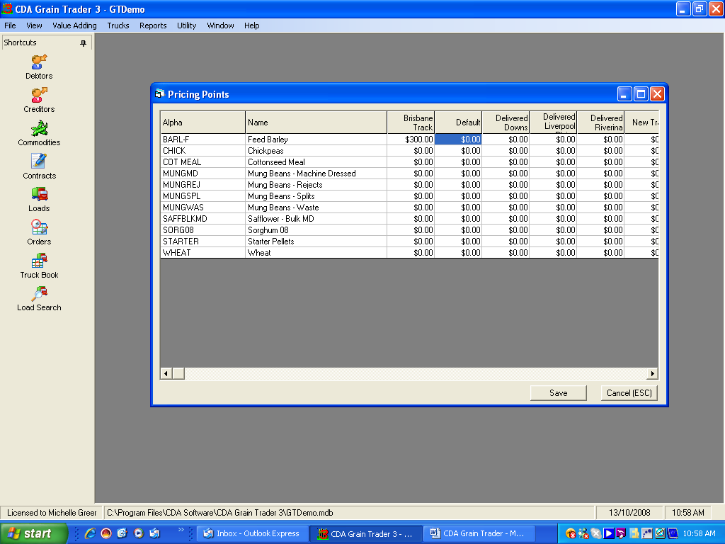
Task: Open the Value Adding menu
Action: pos(74,25)
